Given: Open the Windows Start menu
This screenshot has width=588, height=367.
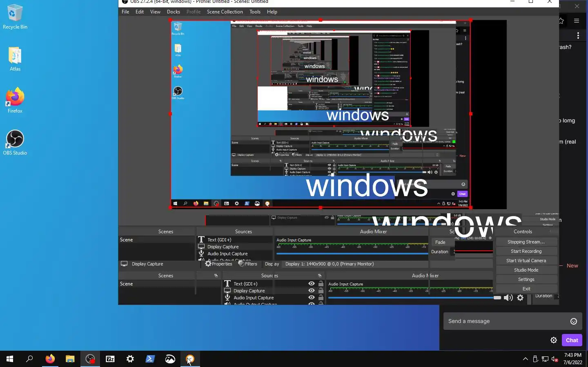Looking at the screenshot, I should pyautogui.click(x=10, y=359).
